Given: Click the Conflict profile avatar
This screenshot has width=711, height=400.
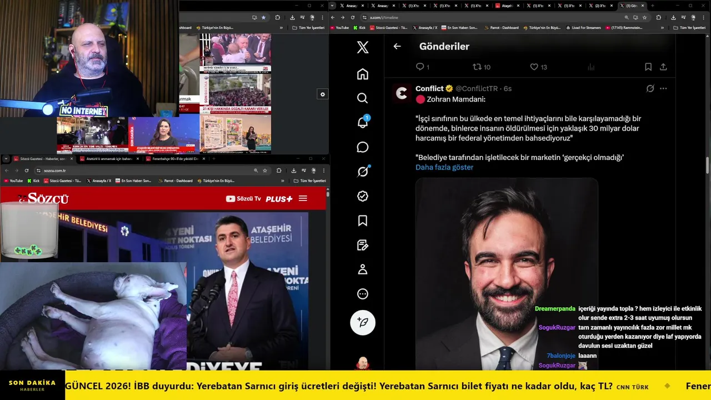Looking at the screenshot, I should pos(402,93).
